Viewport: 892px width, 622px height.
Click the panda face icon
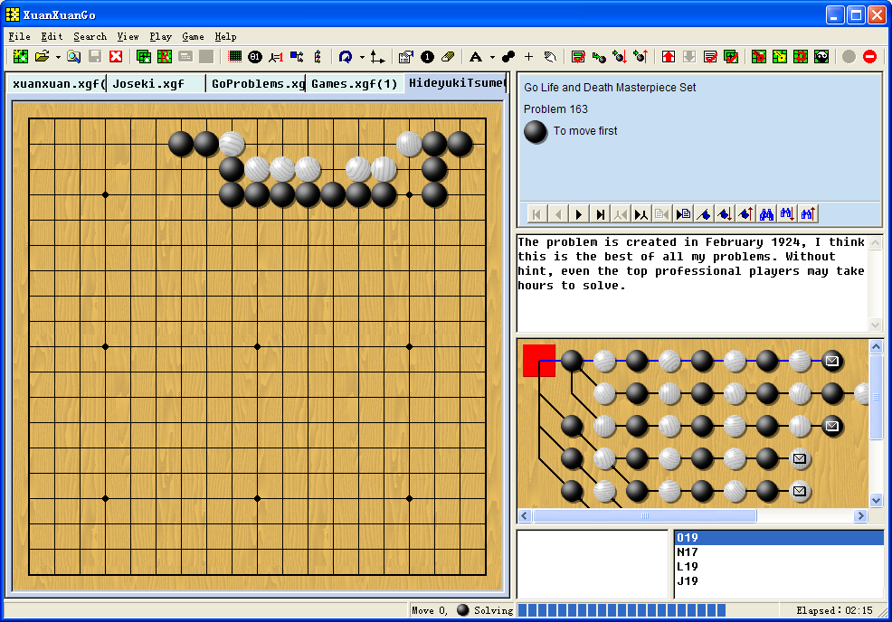[821, 56]
